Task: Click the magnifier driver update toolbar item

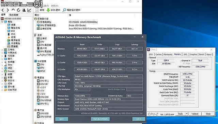Action: pyautogui.click(x=72, y=10)
